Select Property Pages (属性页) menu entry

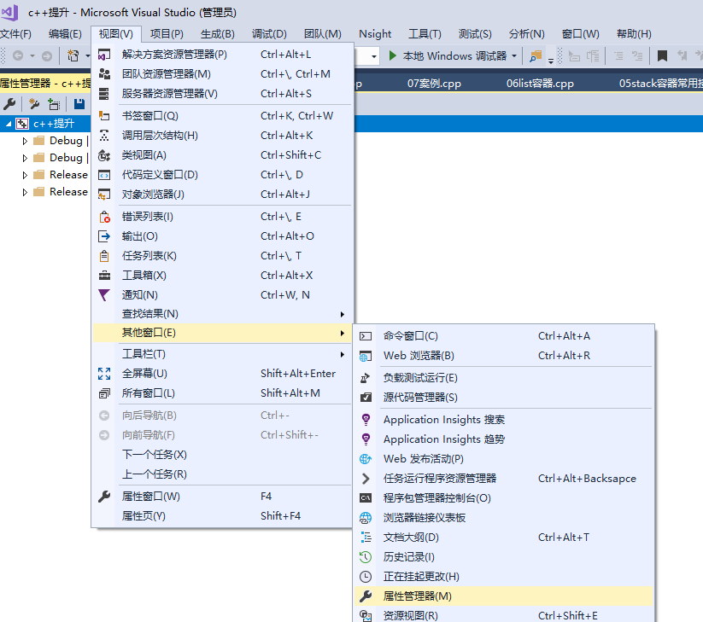[x=222, y=516]
